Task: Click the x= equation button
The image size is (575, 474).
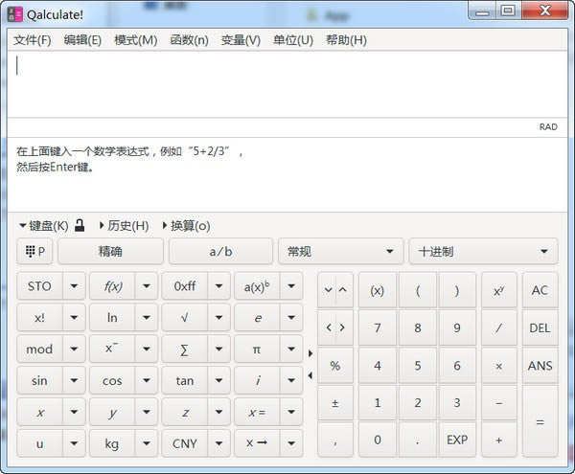Action: 257,413
